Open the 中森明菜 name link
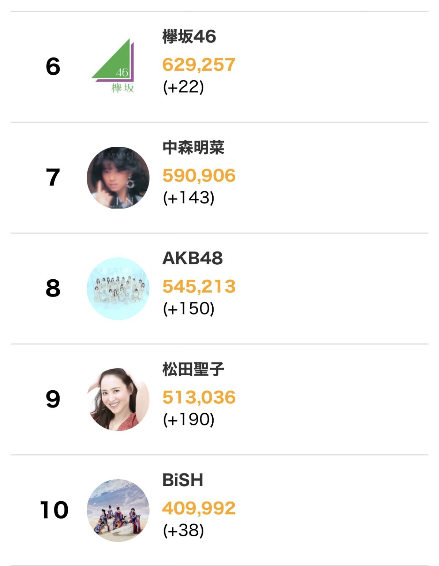Viewport: 439px width, 566px height. 193,148
